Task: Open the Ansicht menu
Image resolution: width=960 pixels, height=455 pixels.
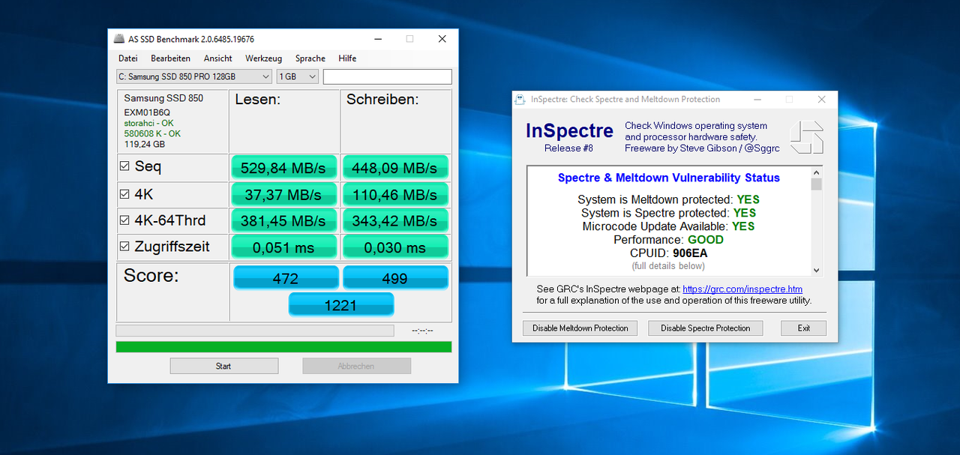Action: tap(217, 58)
